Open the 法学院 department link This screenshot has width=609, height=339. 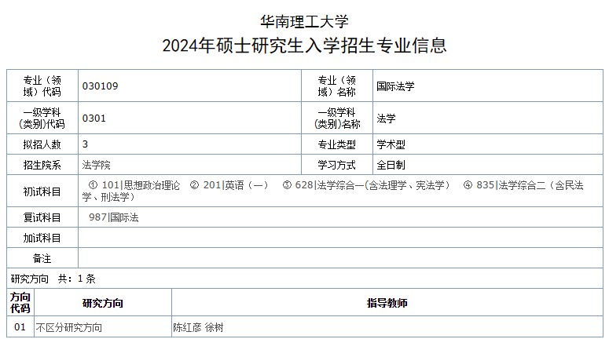[97, 165]
